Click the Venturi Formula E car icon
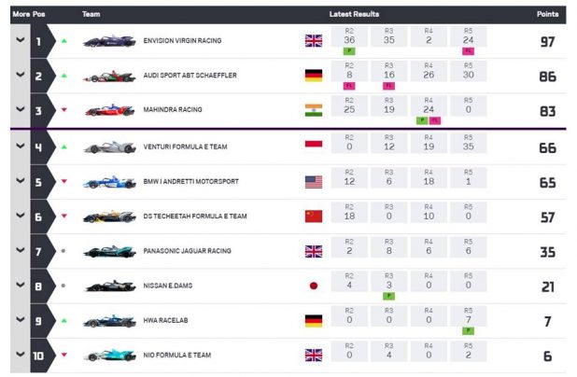577x377 pixels. 108,147
